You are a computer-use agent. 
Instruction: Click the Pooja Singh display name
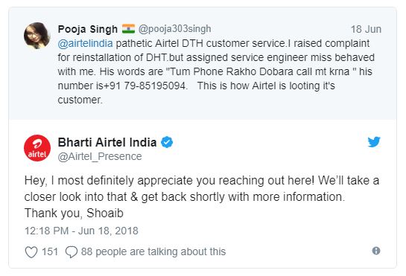[87, 29]
